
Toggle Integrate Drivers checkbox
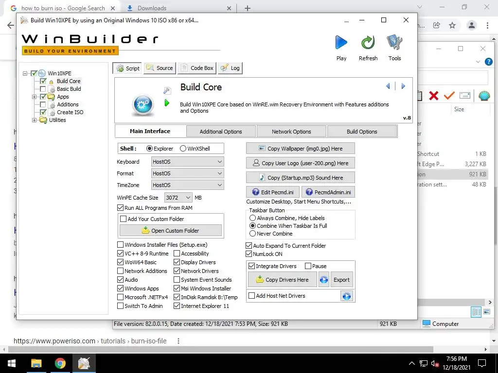click(251, 266)
